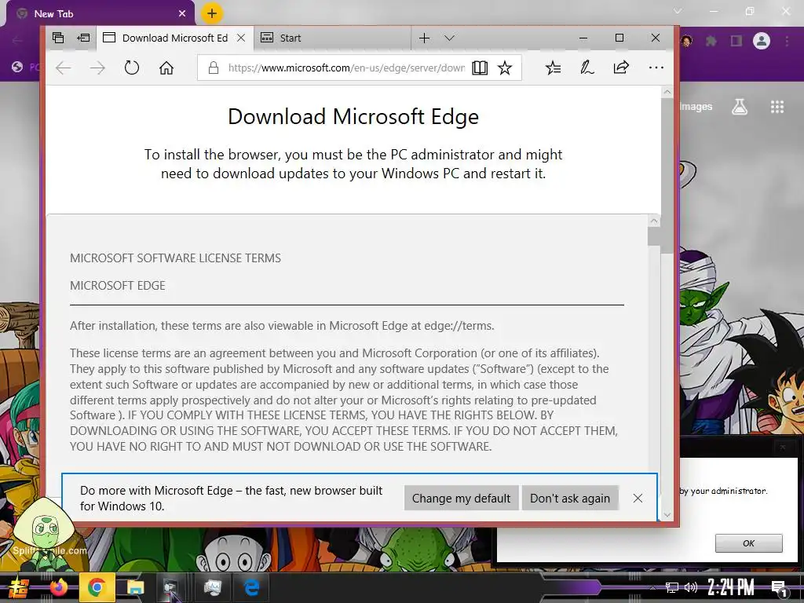804x603 pixels.
Task: Click the Add notes pen icon
Action: coord(587,68)
